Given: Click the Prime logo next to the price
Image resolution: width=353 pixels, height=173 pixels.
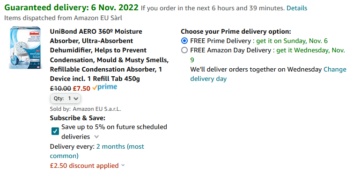Looking at the screenshot, I should coord(105,87).
